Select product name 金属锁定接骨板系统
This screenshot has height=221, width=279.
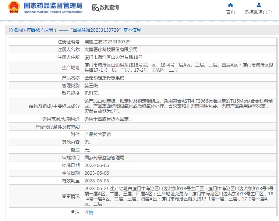(x=104, y=78)
